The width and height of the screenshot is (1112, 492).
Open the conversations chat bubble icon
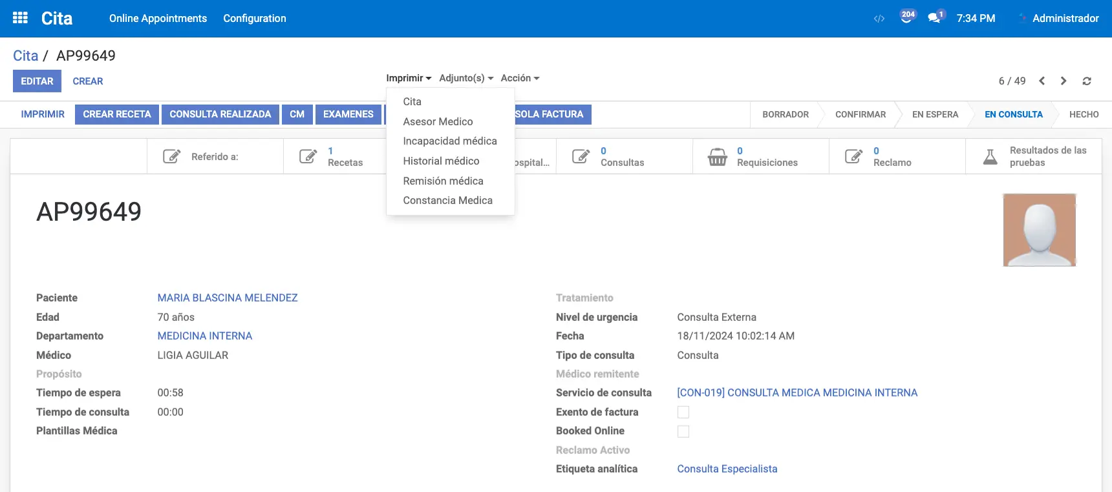(x=935, y=18)
